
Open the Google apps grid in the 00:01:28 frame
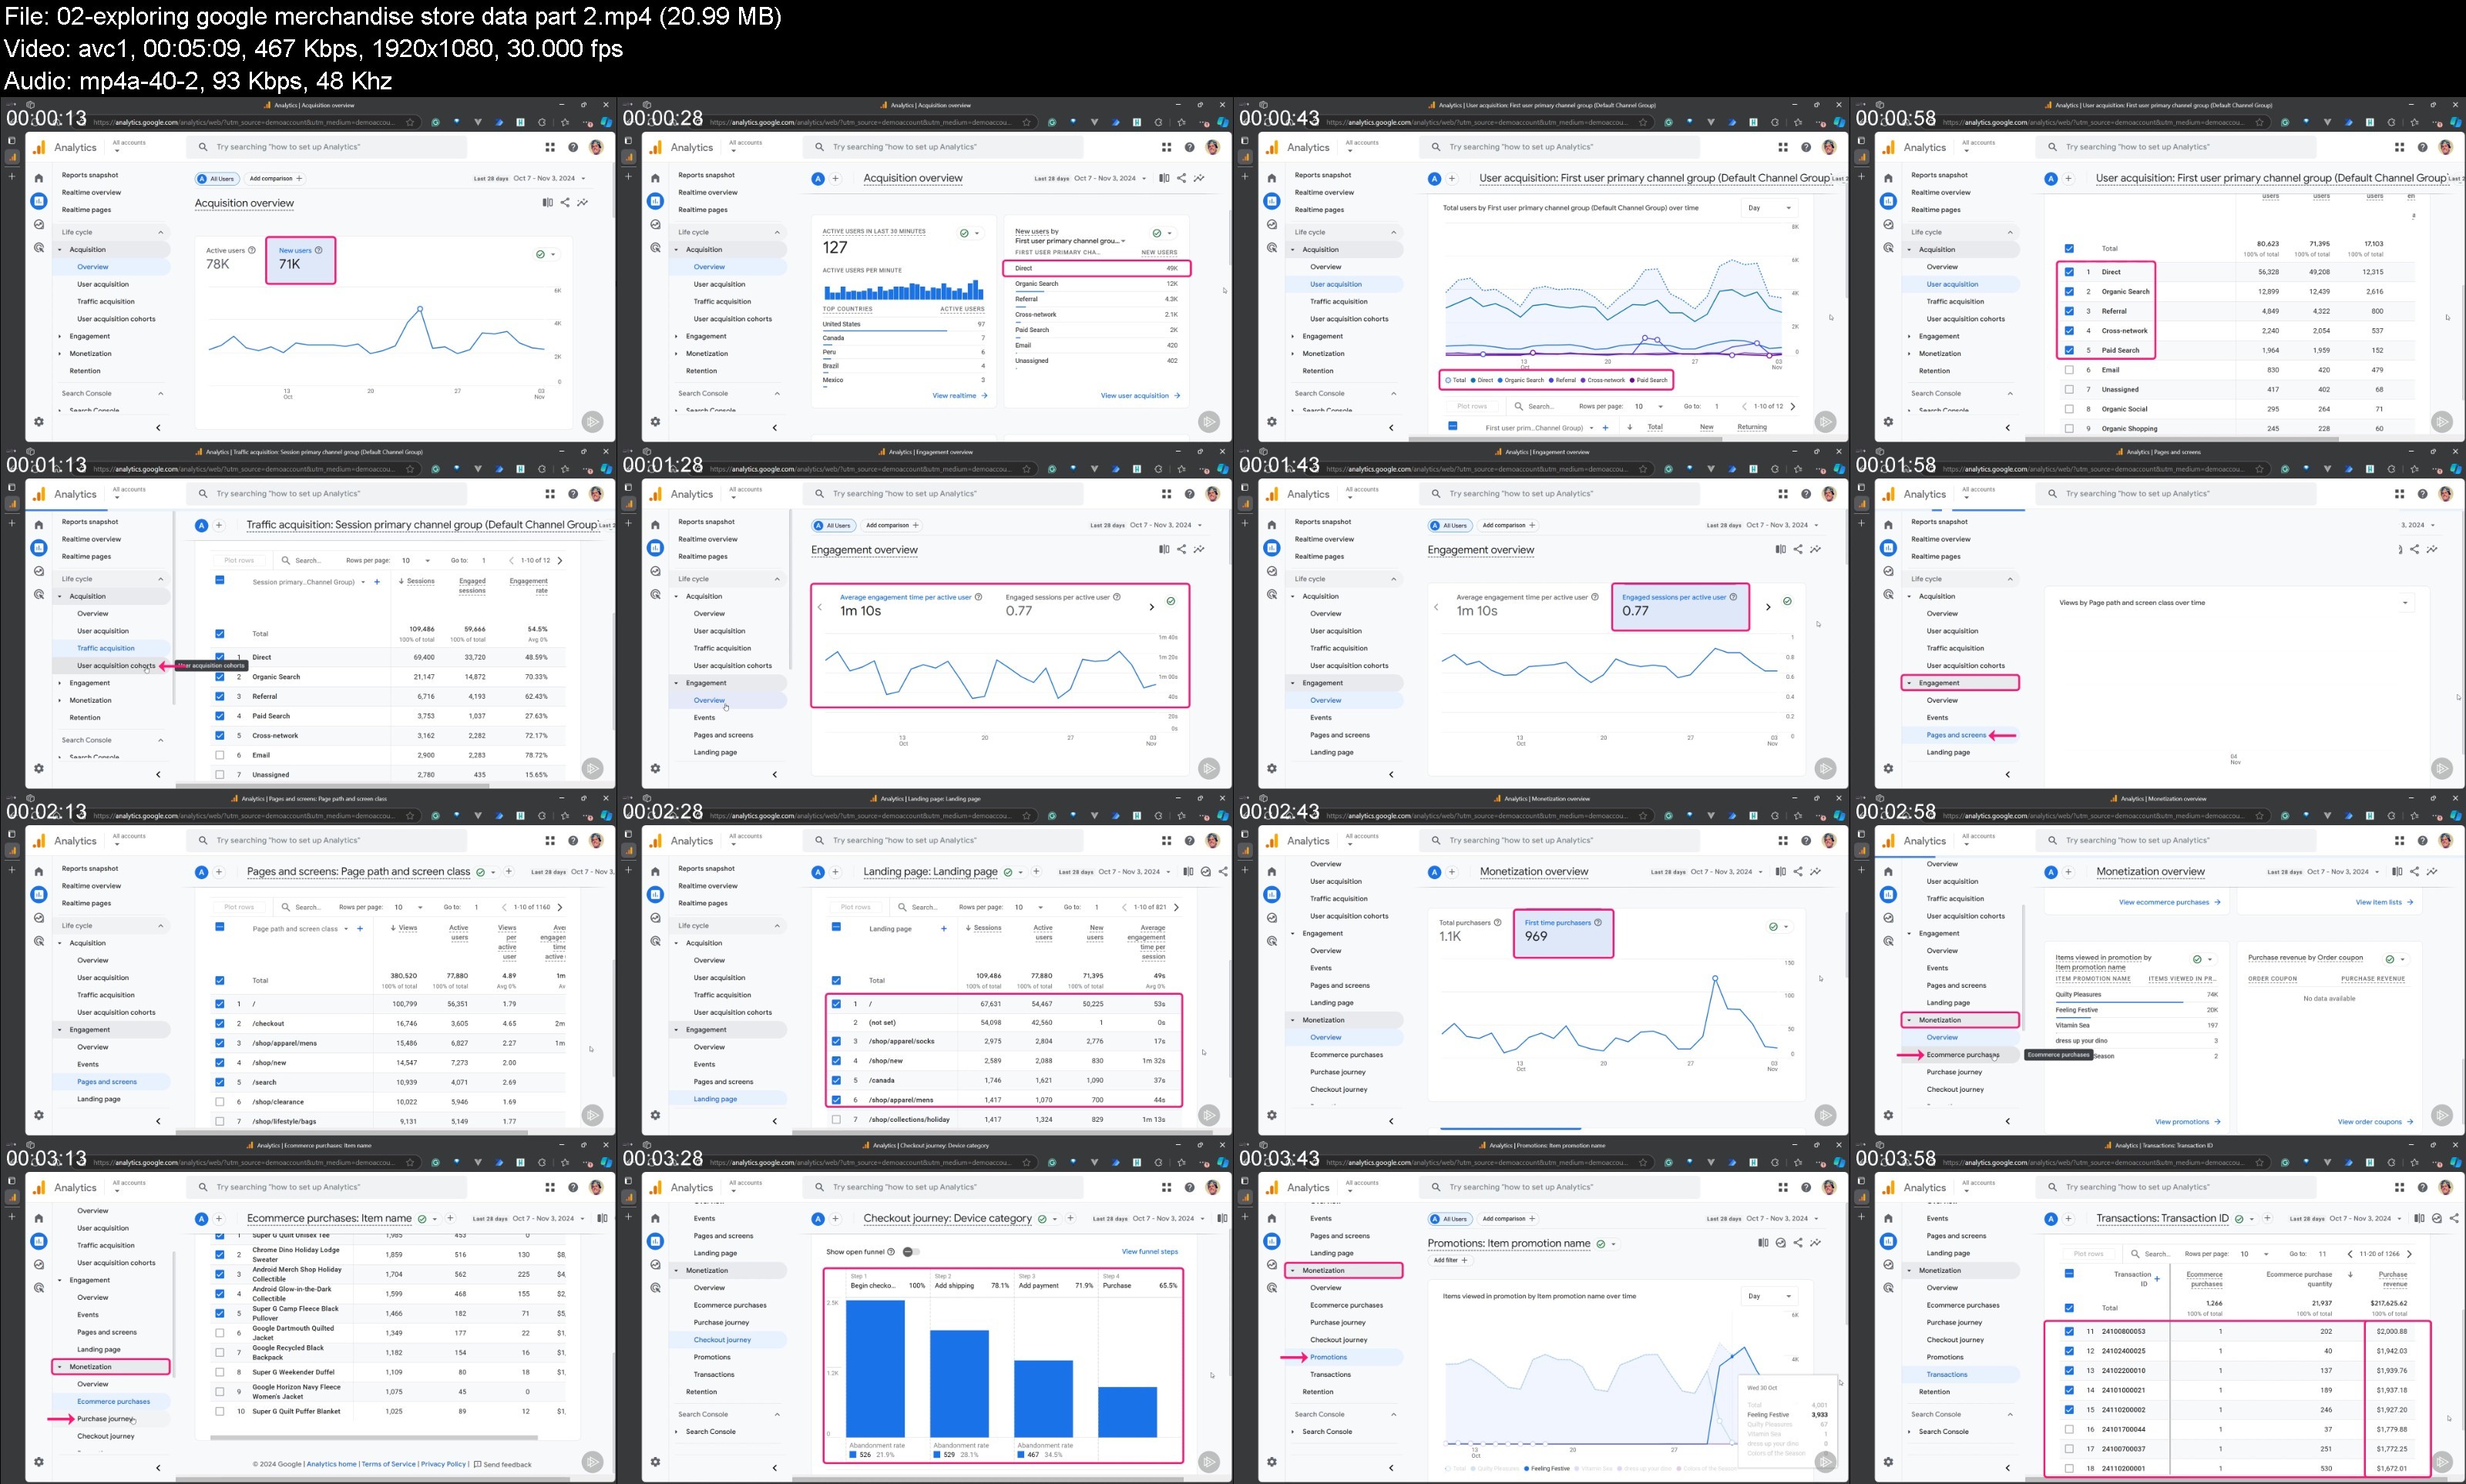pyautogui.click(x=1166, y=494)
